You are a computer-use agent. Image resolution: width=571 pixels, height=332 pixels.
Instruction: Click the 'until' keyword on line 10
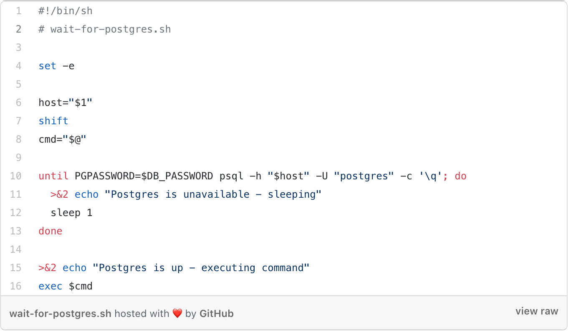pyautogui.click(x=53, y=176)
